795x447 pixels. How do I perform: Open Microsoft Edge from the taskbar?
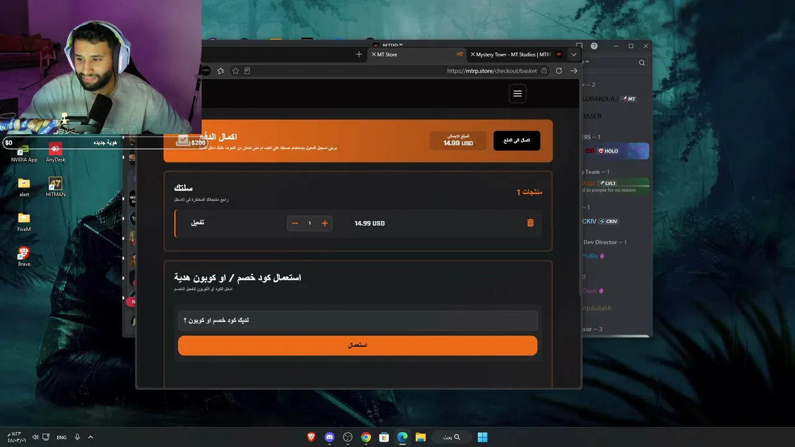point(402,437)
